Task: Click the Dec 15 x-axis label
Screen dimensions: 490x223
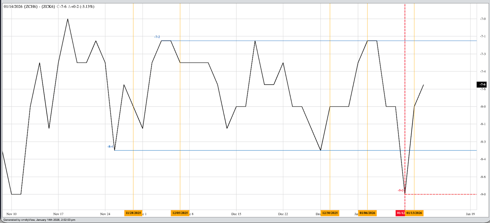Action: pos(236,214)
